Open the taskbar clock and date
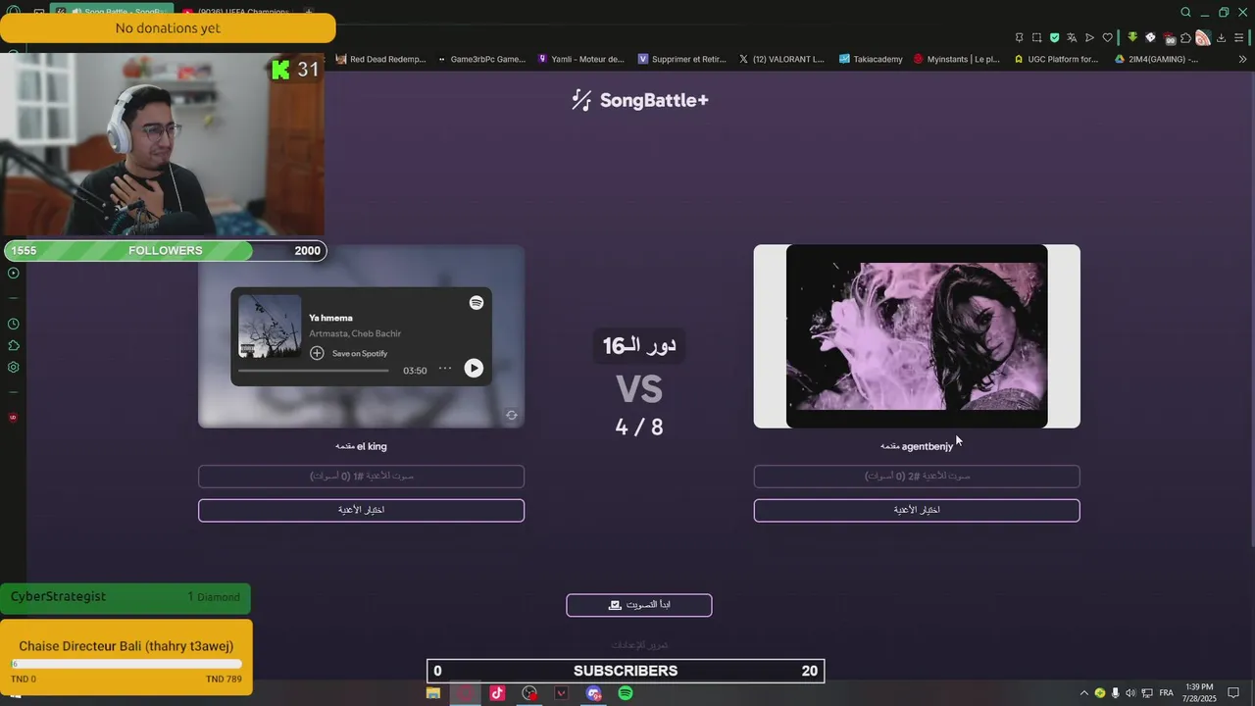This screenshot has width=1255, height=706. click(x=1199, y=692)
